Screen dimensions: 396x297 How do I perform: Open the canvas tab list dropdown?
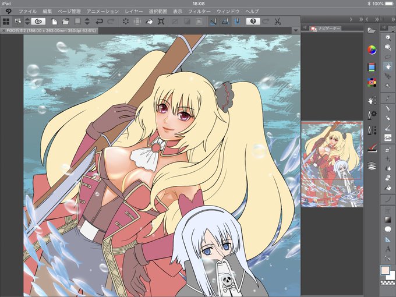tap(296, 30)
